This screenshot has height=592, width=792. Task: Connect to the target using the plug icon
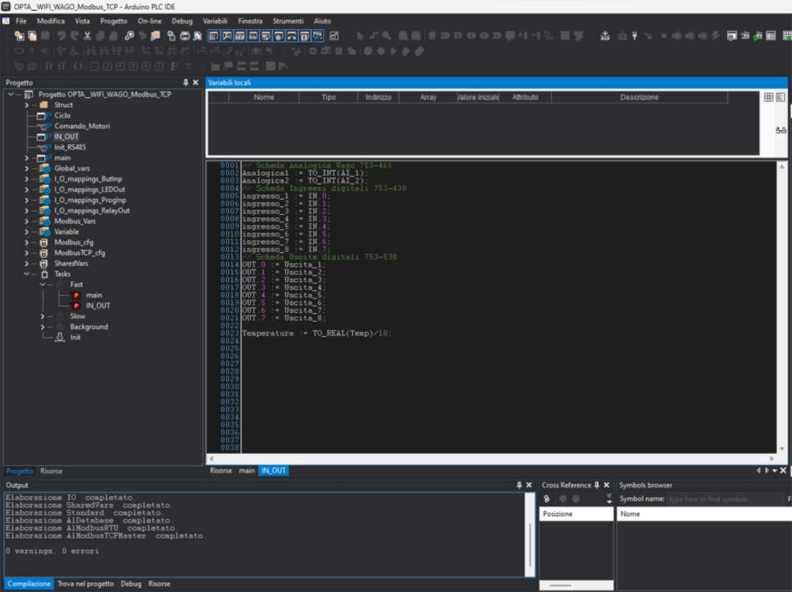coord(634,36)
